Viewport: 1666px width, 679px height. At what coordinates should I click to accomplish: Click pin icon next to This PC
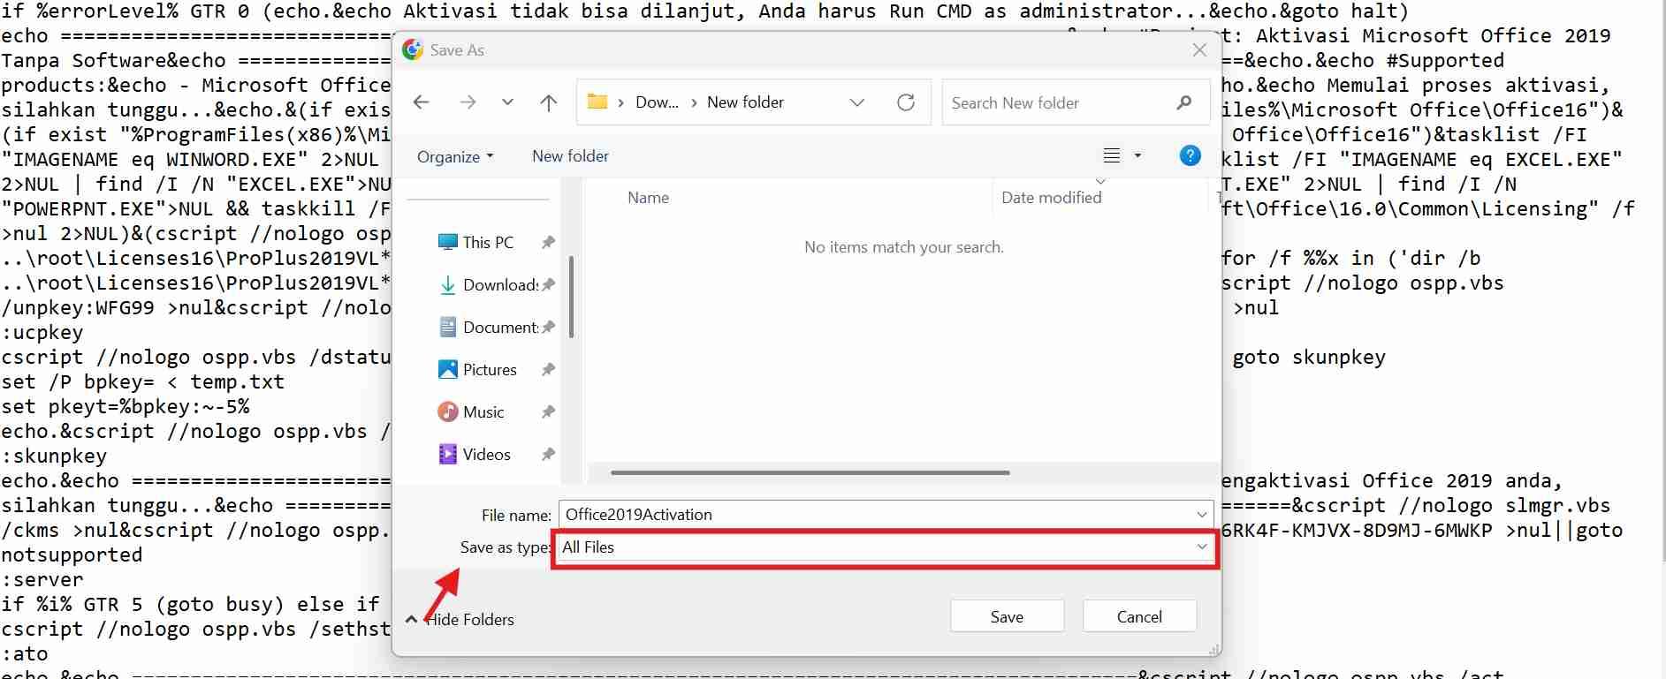coord(548,242)
